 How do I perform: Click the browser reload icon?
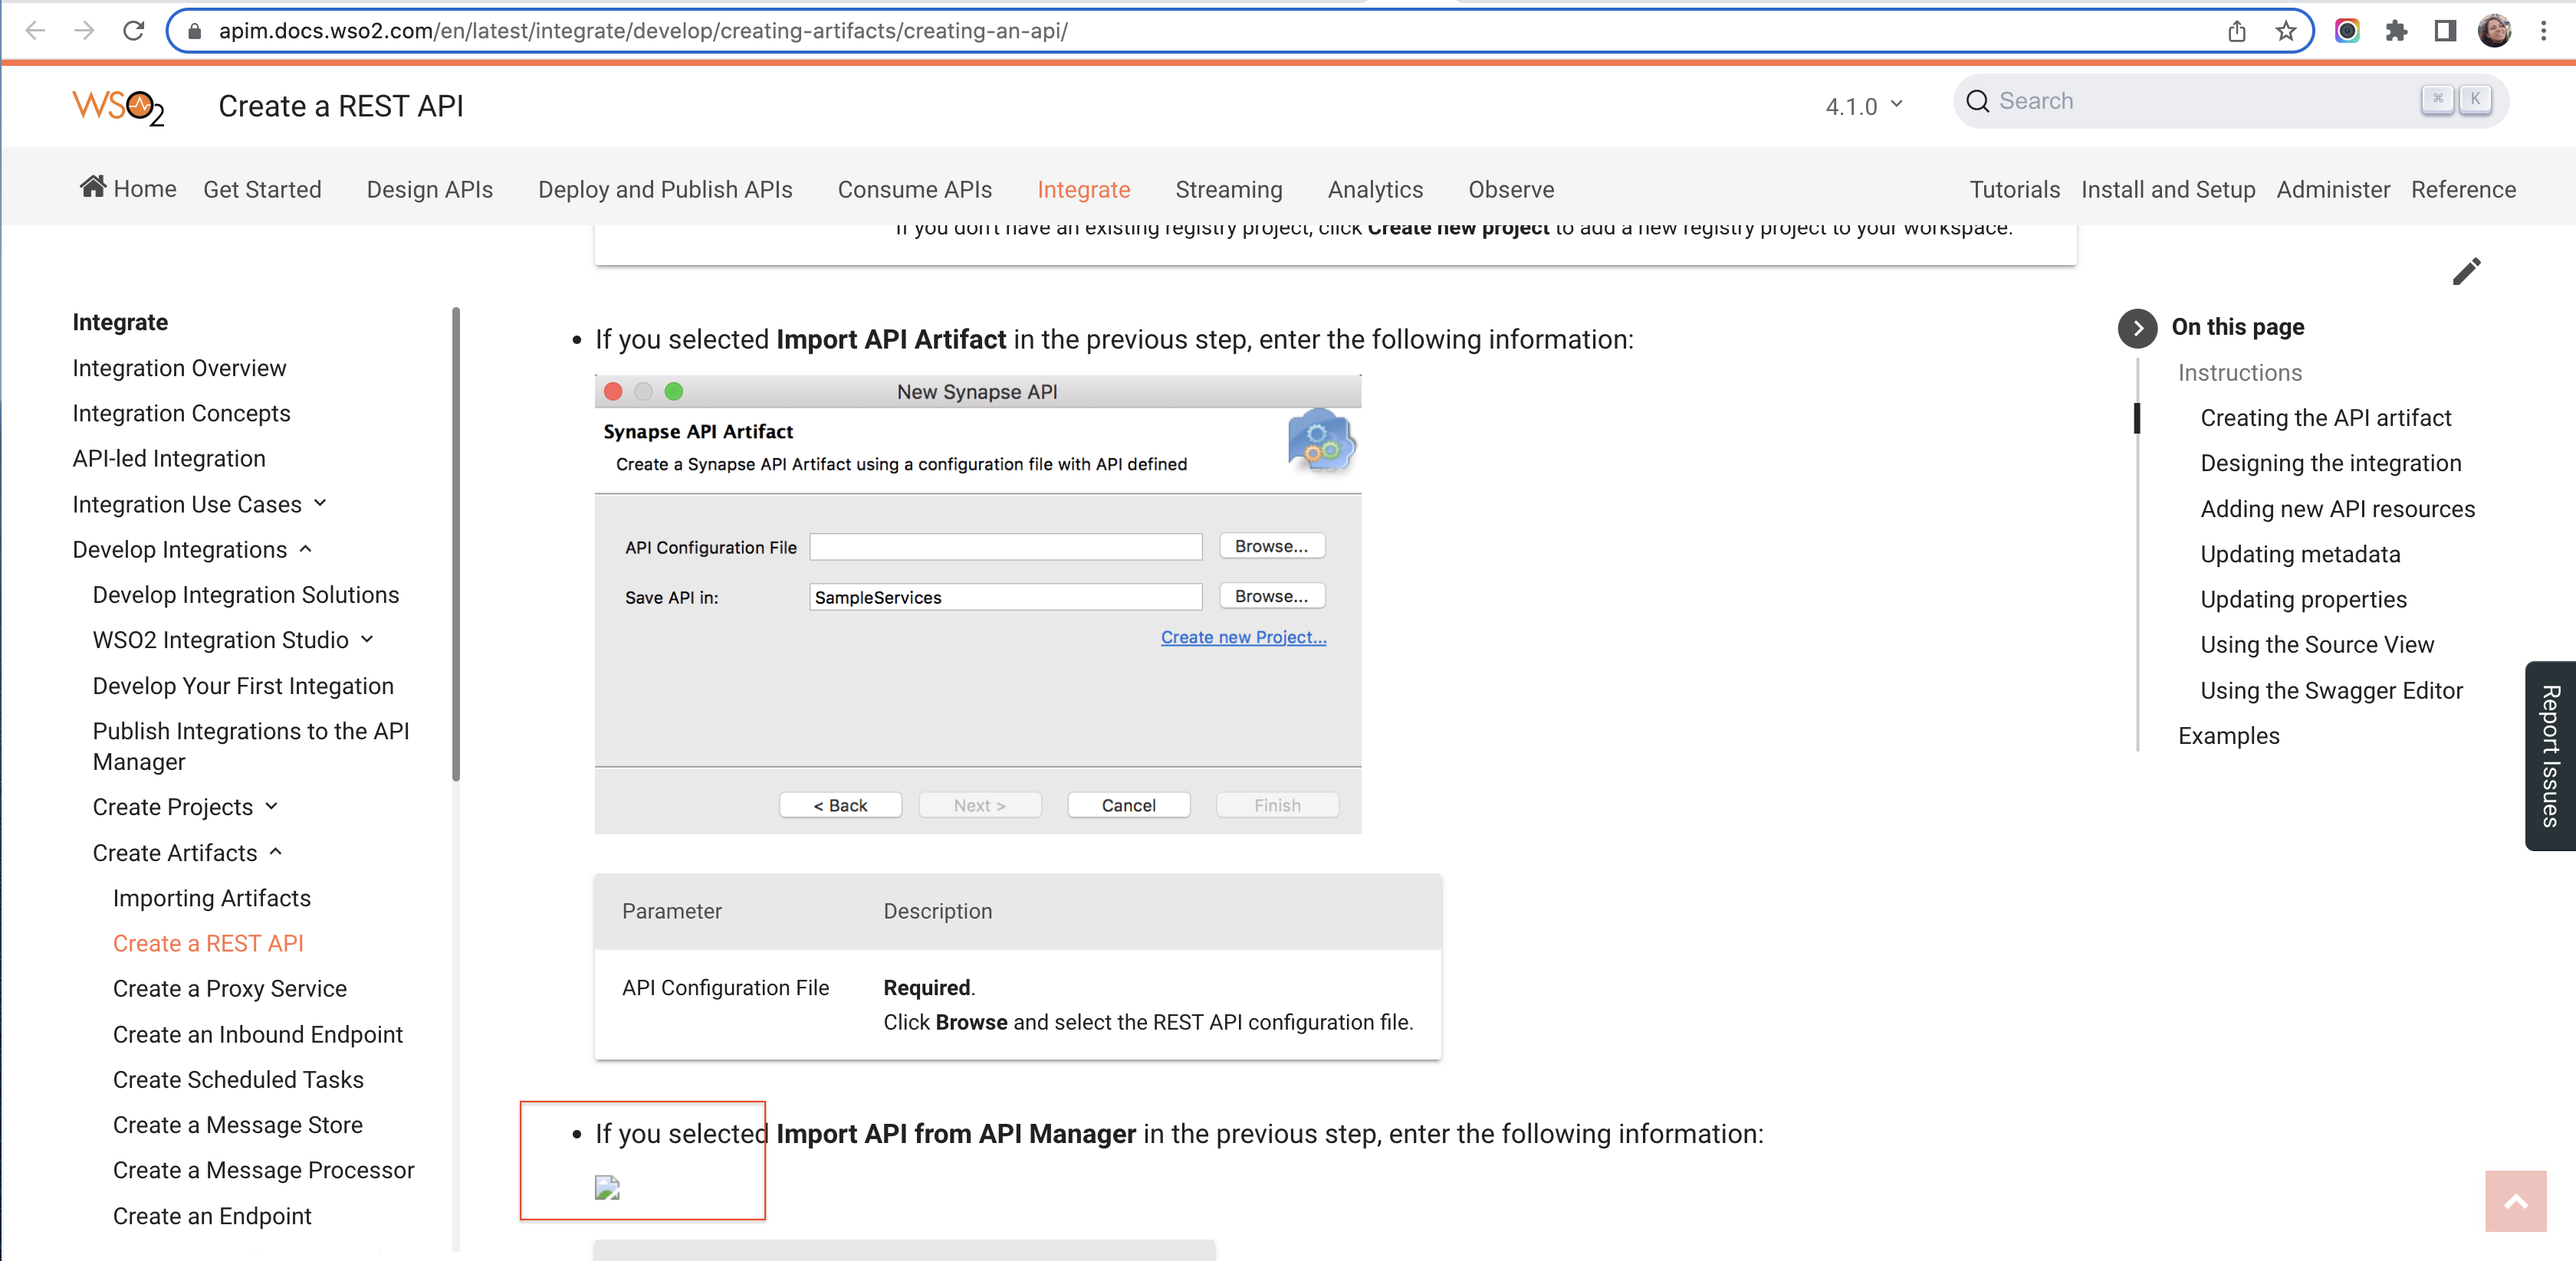coord(134,31)
